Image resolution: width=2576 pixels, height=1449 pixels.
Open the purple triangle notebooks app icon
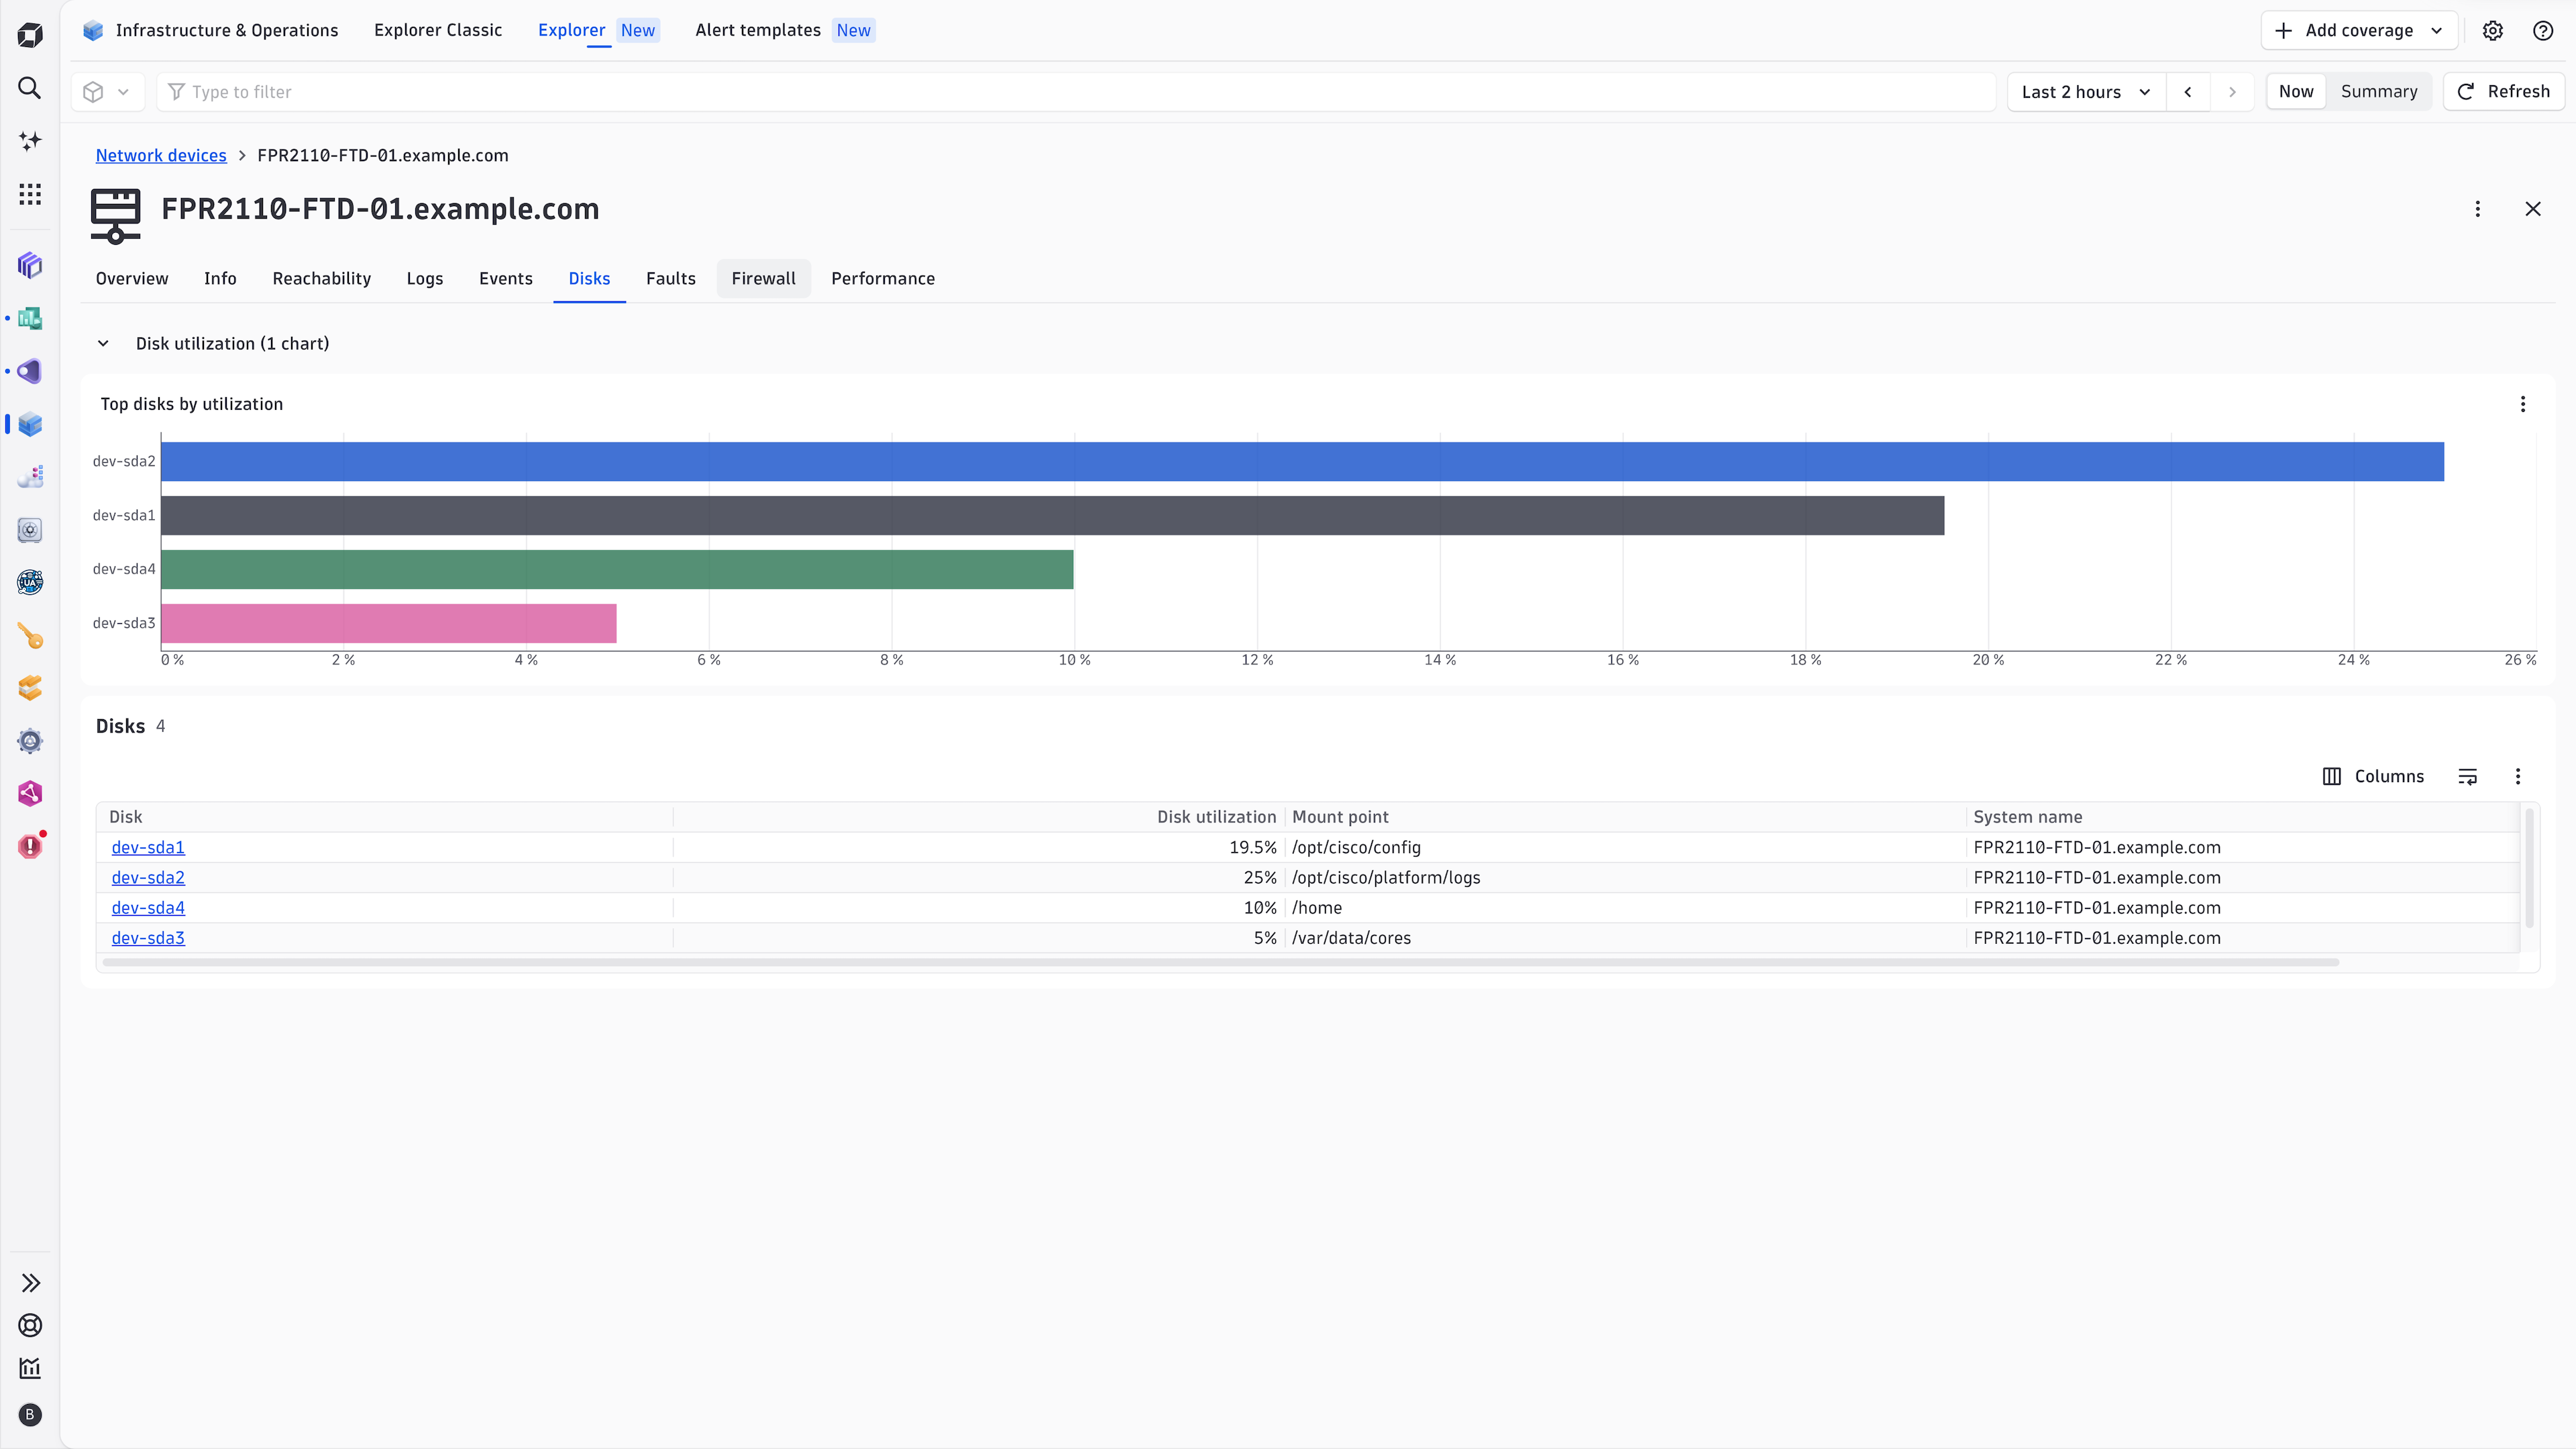tap(30, 371)
